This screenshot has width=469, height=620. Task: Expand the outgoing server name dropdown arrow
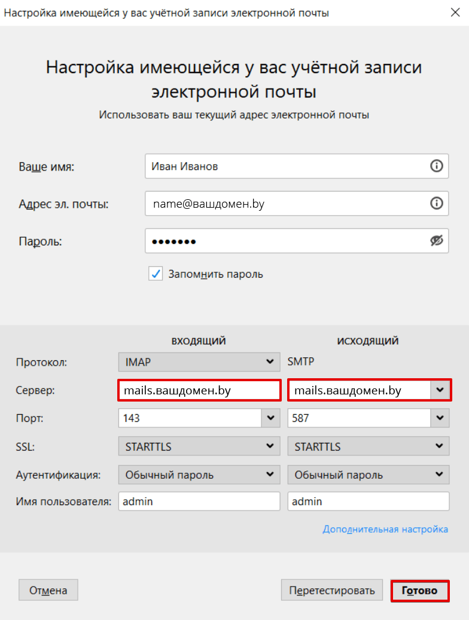[440, 390]
